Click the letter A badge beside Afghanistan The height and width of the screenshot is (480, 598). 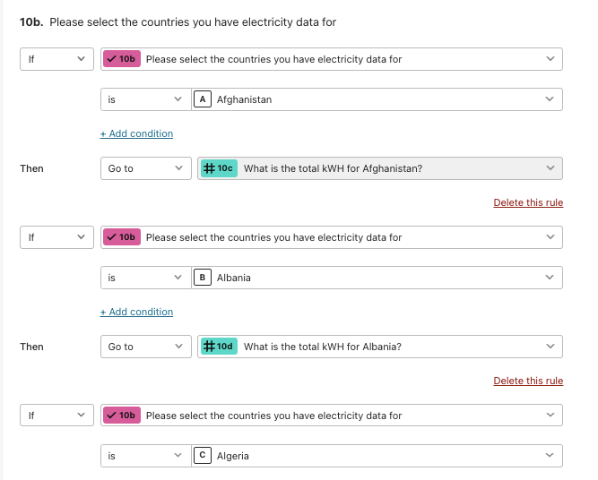click(203, 99)
